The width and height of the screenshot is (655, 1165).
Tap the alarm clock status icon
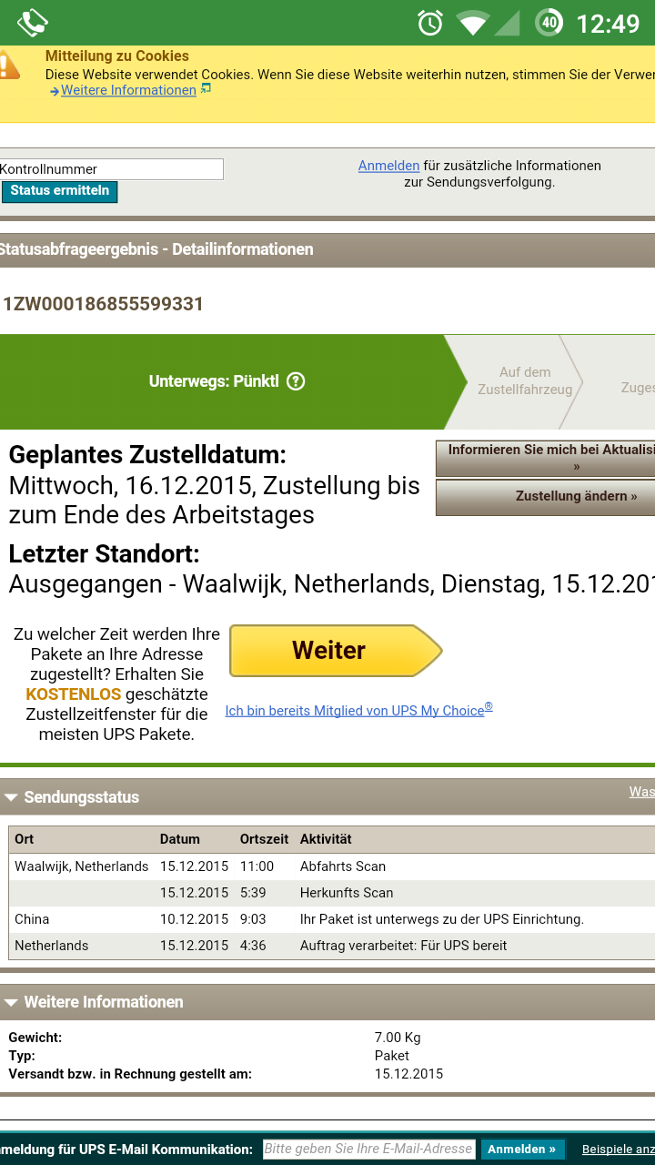430,22
